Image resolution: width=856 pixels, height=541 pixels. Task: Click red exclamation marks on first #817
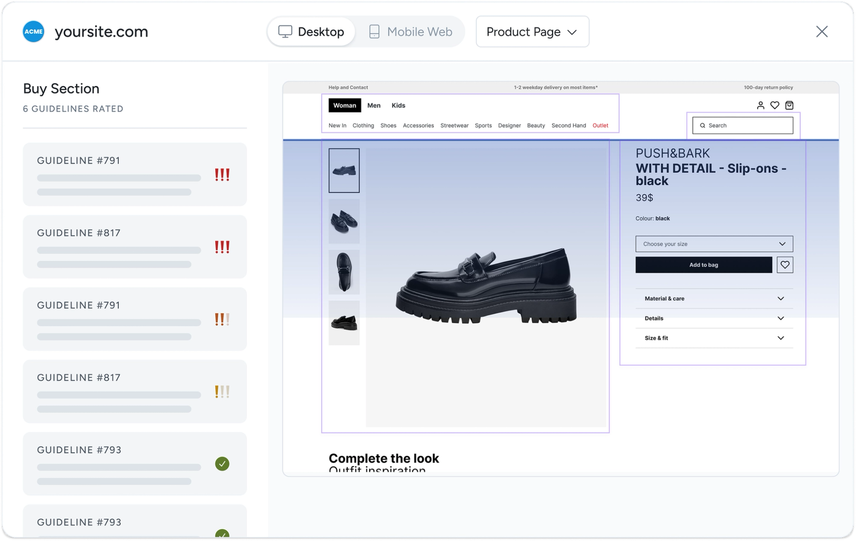click(x=222, y=247)
